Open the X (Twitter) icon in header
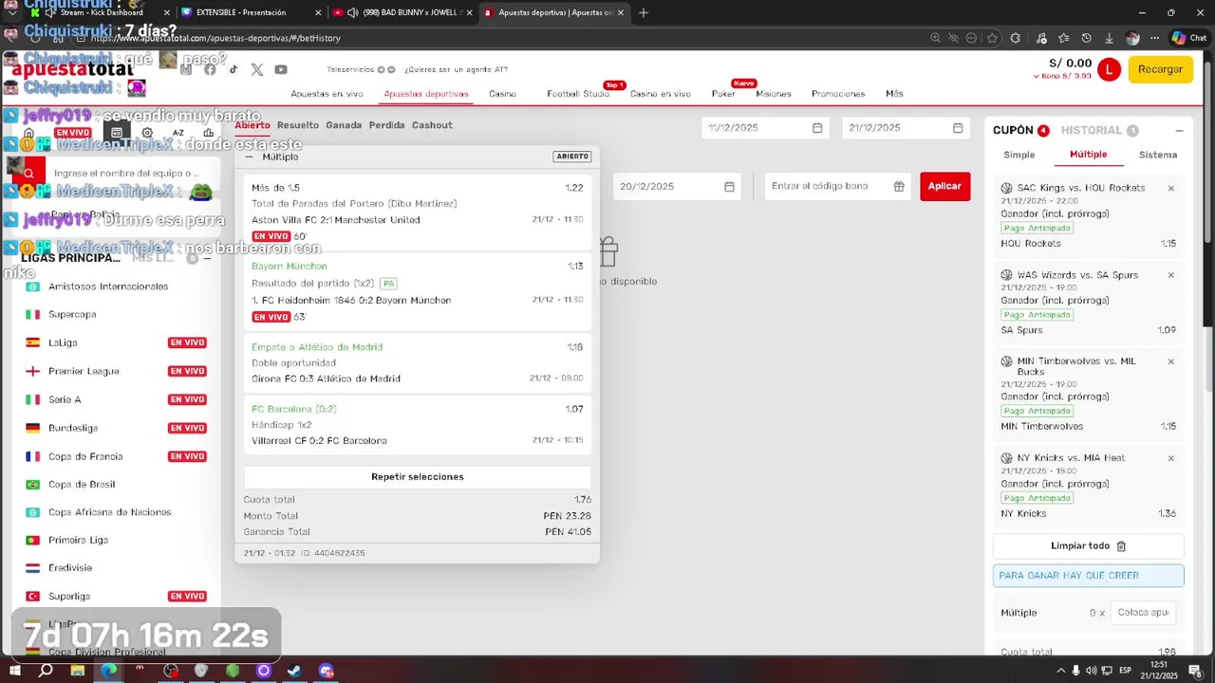 point(257,69)
